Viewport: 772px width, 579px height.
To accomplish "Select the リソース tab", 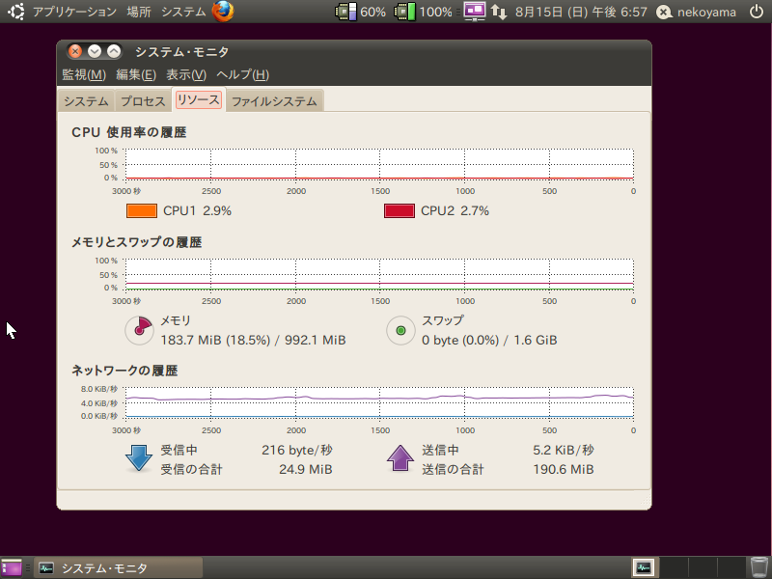I will [199, 100].
